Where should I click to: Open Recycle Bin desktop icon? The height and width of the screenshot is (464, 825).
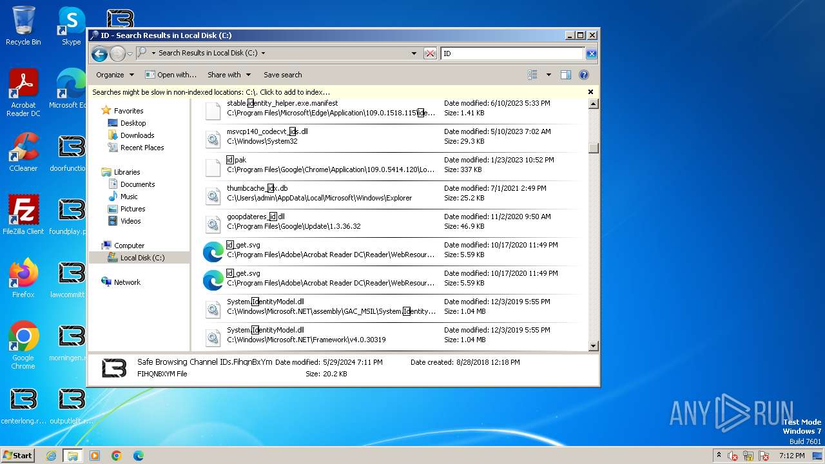point(23,26)
